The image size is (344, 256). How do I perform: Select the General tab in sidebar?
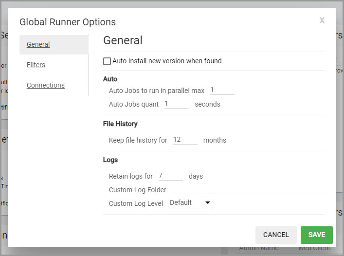click(38, 44)
